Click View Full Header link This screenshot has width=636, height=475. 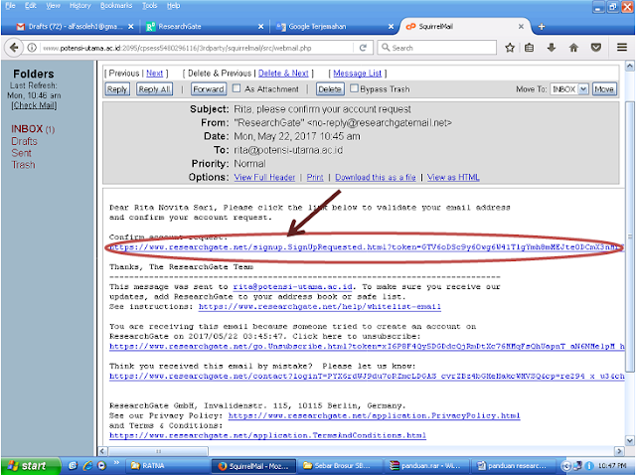(264, 177)
